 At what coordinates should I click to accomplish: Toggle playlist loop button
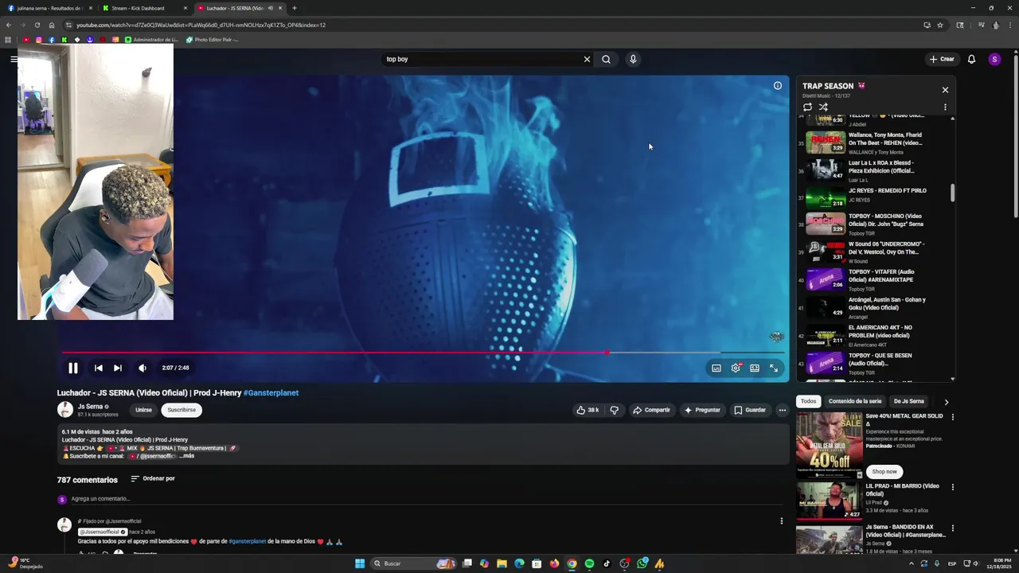tap(807, 107)
